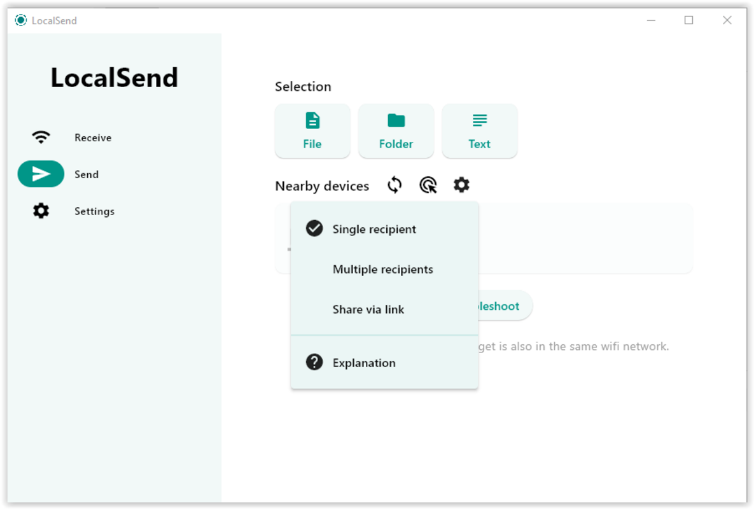Screen dimensions: 754x509
Task: Click the Explanation question mark icon
Action: tap(314, 362)
